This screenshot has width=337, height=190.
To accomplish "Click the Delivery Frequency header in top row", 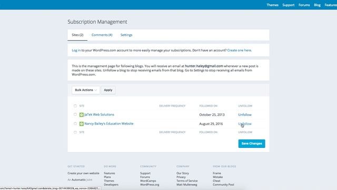I will [x=172, y=106].
